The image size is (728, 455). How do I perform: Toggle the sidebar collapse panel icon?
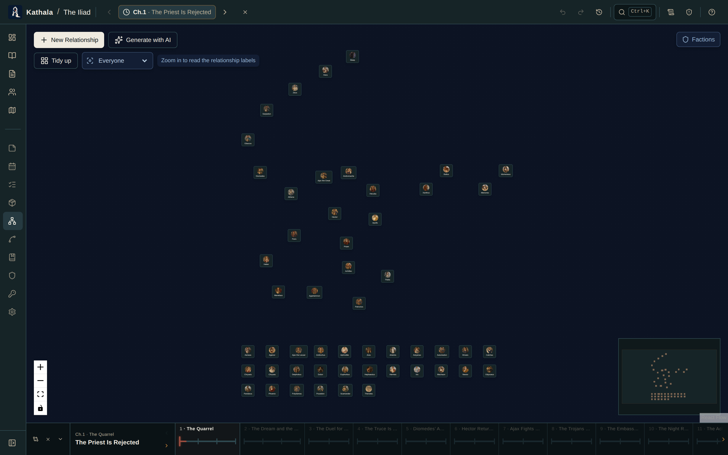(x=12, y=443)
